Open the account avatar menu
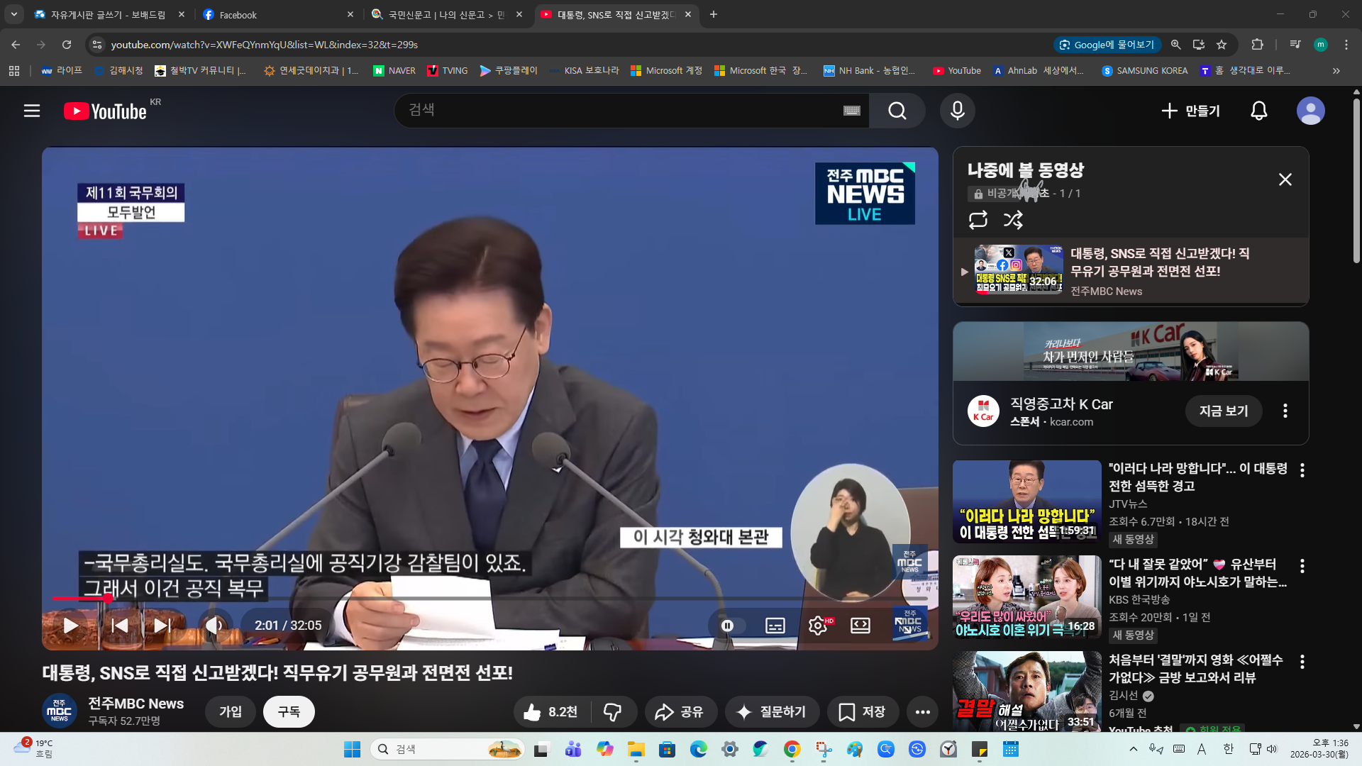Image resolution: width=1362 pixels, height=766 pixels. (x=1310, y=111)
